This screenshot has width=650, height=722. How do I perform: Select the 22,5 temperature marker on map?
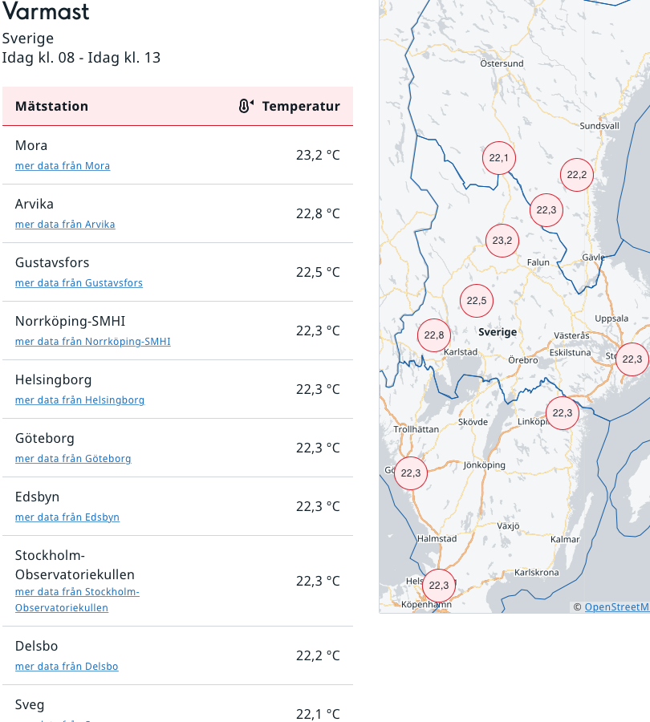tap(477, 301)
